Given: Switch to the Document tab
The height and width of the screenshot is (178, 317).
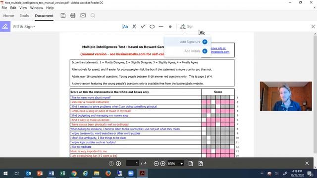Looking at the screenshot, I should point(44,15).
